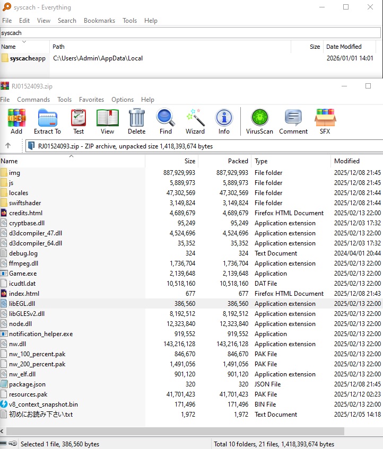Select the js folder row
383x449 pixels.
tap(192, 183)
